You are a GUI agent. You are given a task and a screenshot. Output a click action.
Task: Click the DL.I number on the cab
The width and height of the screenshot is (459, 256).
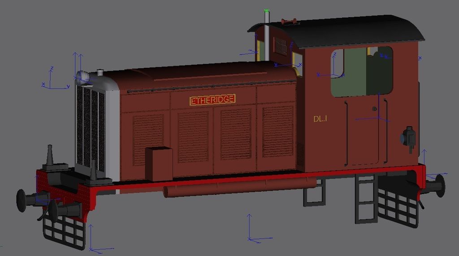(x=320, y=119)
